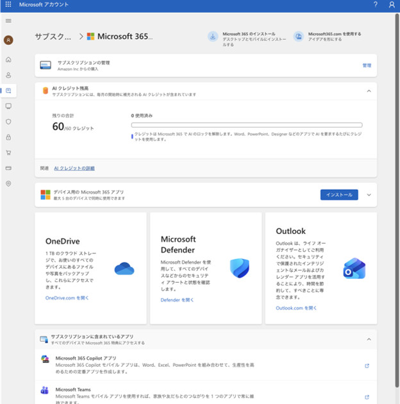
Task: Click Microsoft365.com を使用する text
Action: click(x=335, y=34)
